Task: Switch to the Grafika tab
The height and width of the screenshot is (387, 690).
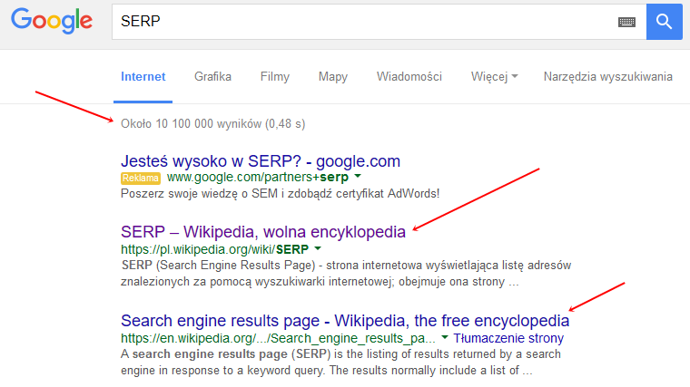Action: [x=212, y=76]
